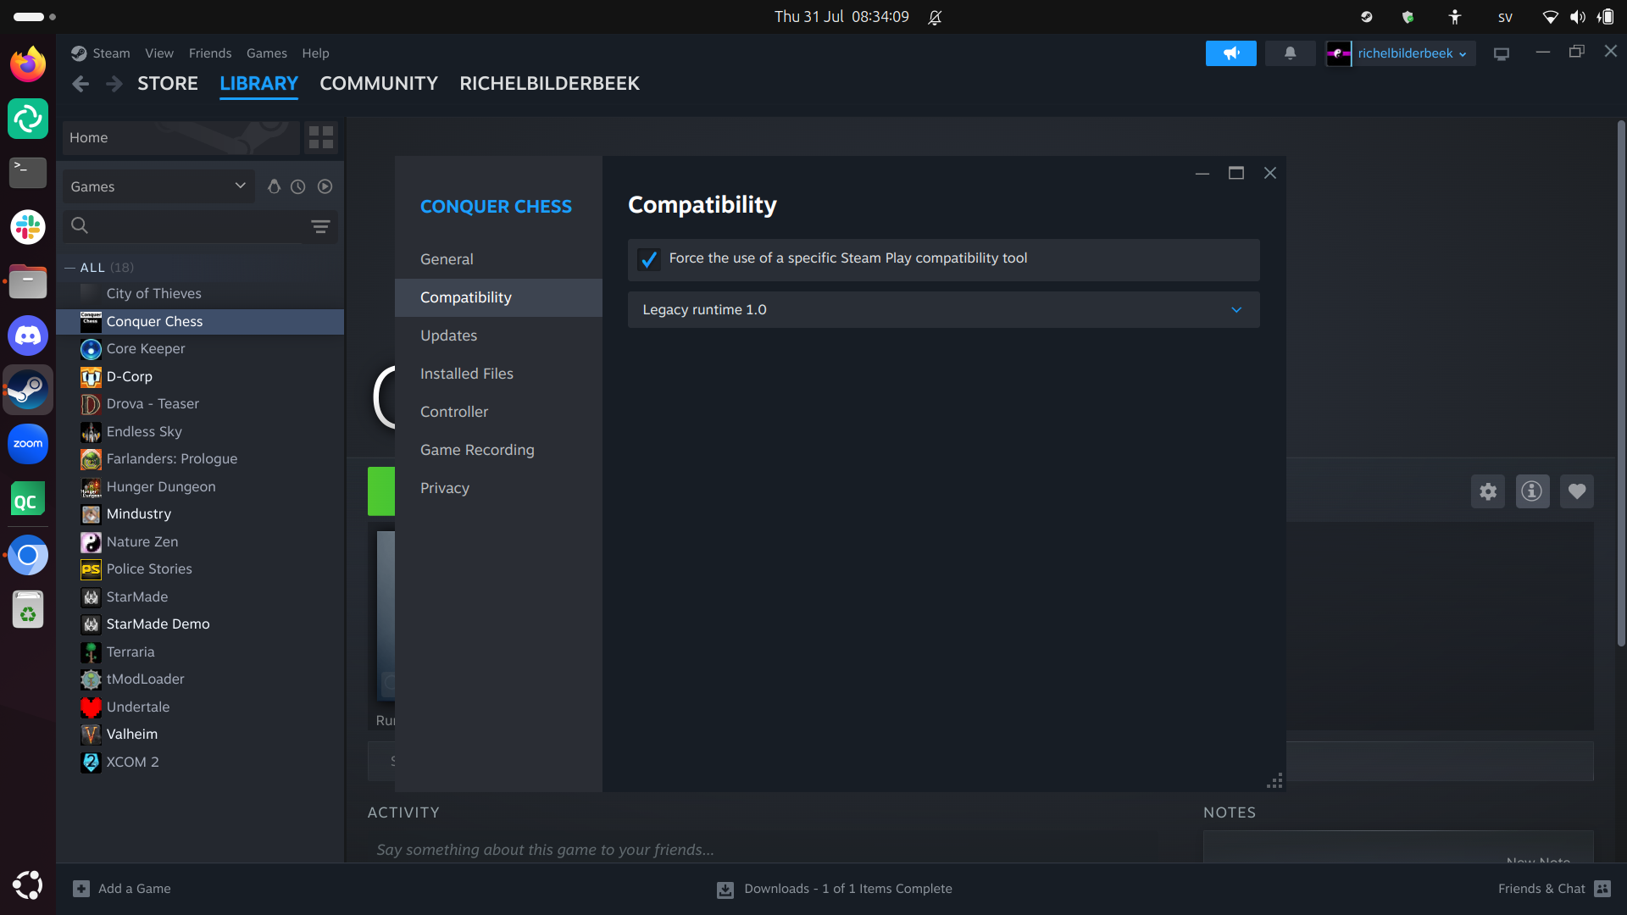Screen dimensions: 1627x915
Task: Click the forward navigation arrow
Action: pos(114,84)
